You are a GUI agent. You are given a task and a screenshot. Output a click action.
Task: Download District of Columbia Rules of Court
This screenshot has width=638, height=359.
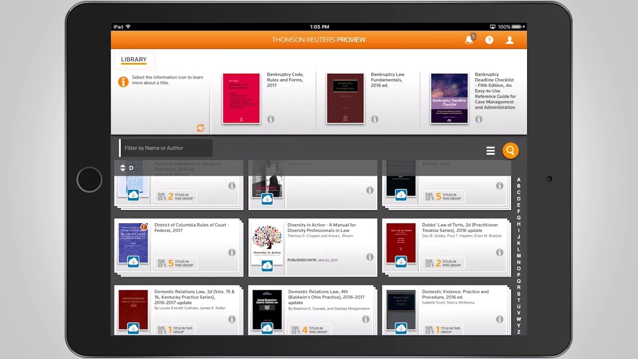[133, 262]
